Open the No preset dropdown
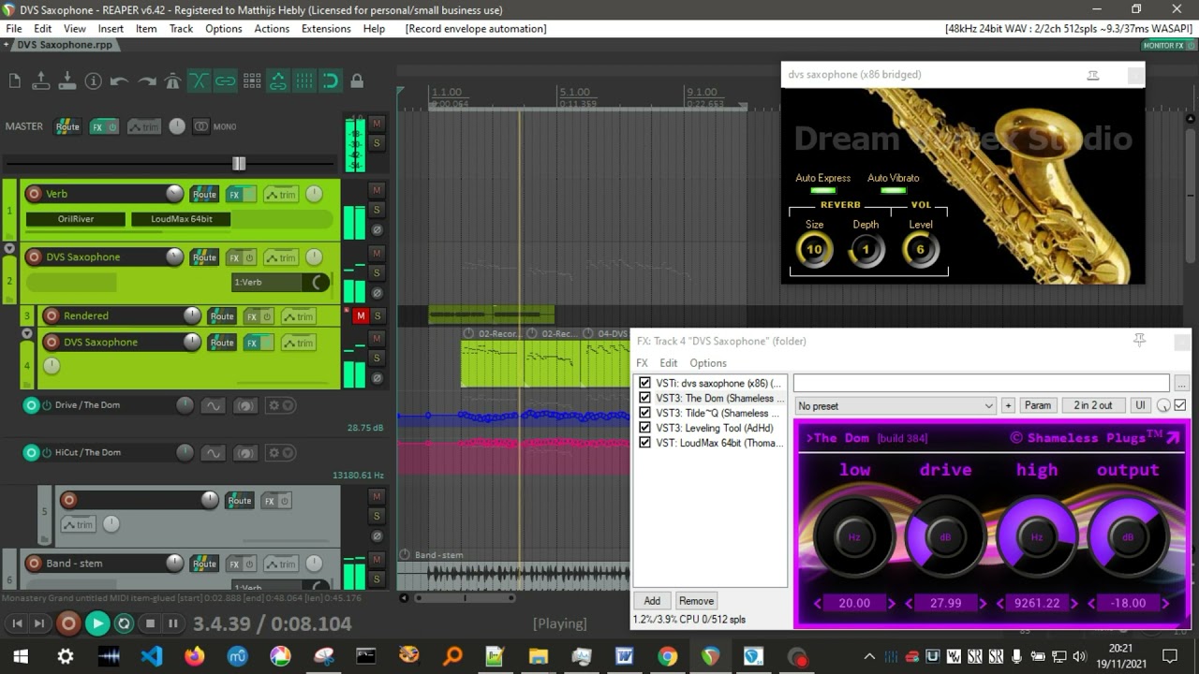Screen dimensions: 1199x674 896,405
